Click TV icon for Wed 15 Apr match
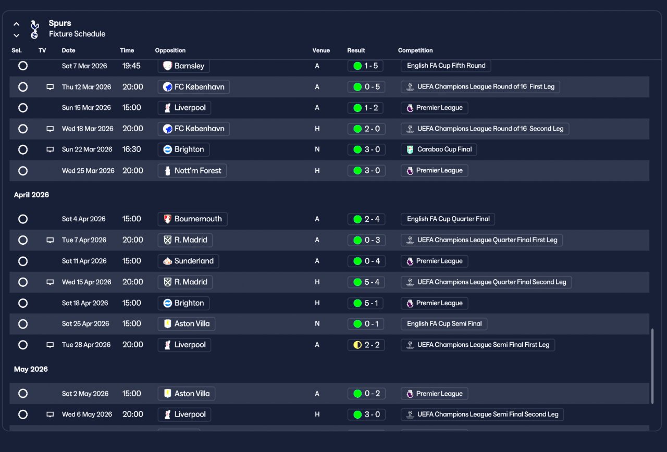Screen dimensions: 667x452 tap(50, 282)
